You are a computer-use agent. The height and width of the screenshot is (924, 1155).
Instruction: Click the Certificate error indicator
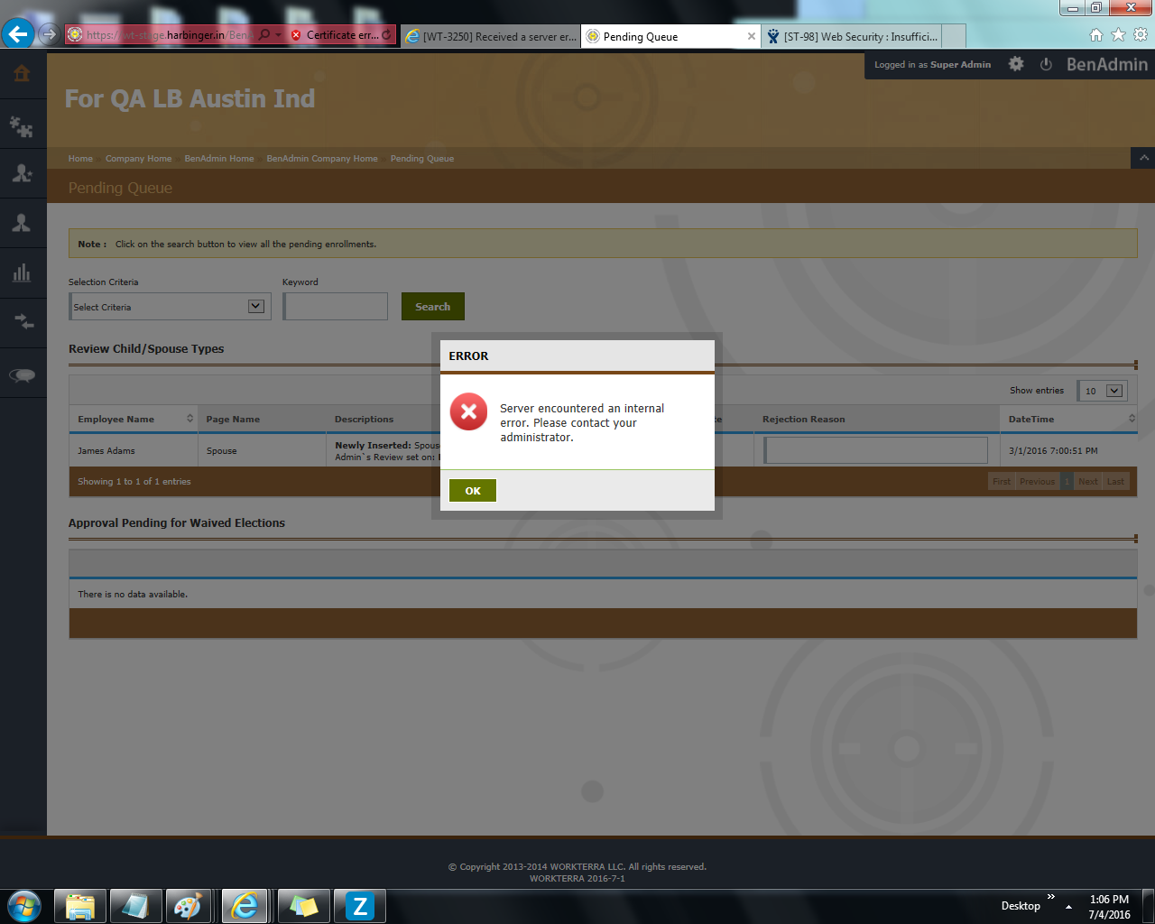(x=335, y=34)
